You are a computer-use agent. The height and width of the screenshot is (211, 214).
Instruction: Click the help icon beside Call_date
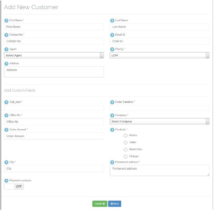point(6,102)
